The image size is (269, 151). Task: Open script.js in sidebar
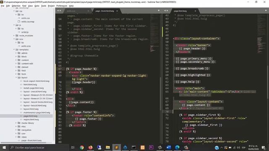(x=25, y=32)
